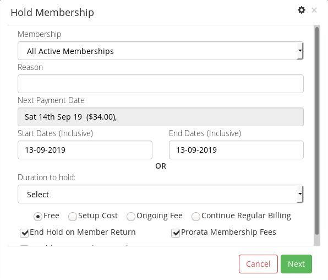
Task: Select the Free radio option
Action: (x=38, y=217)
